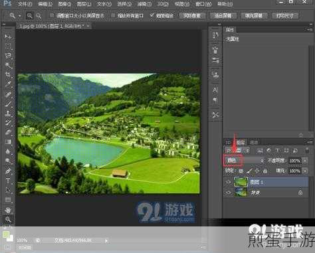Toggle the zoom all windows checkbox

113,15
